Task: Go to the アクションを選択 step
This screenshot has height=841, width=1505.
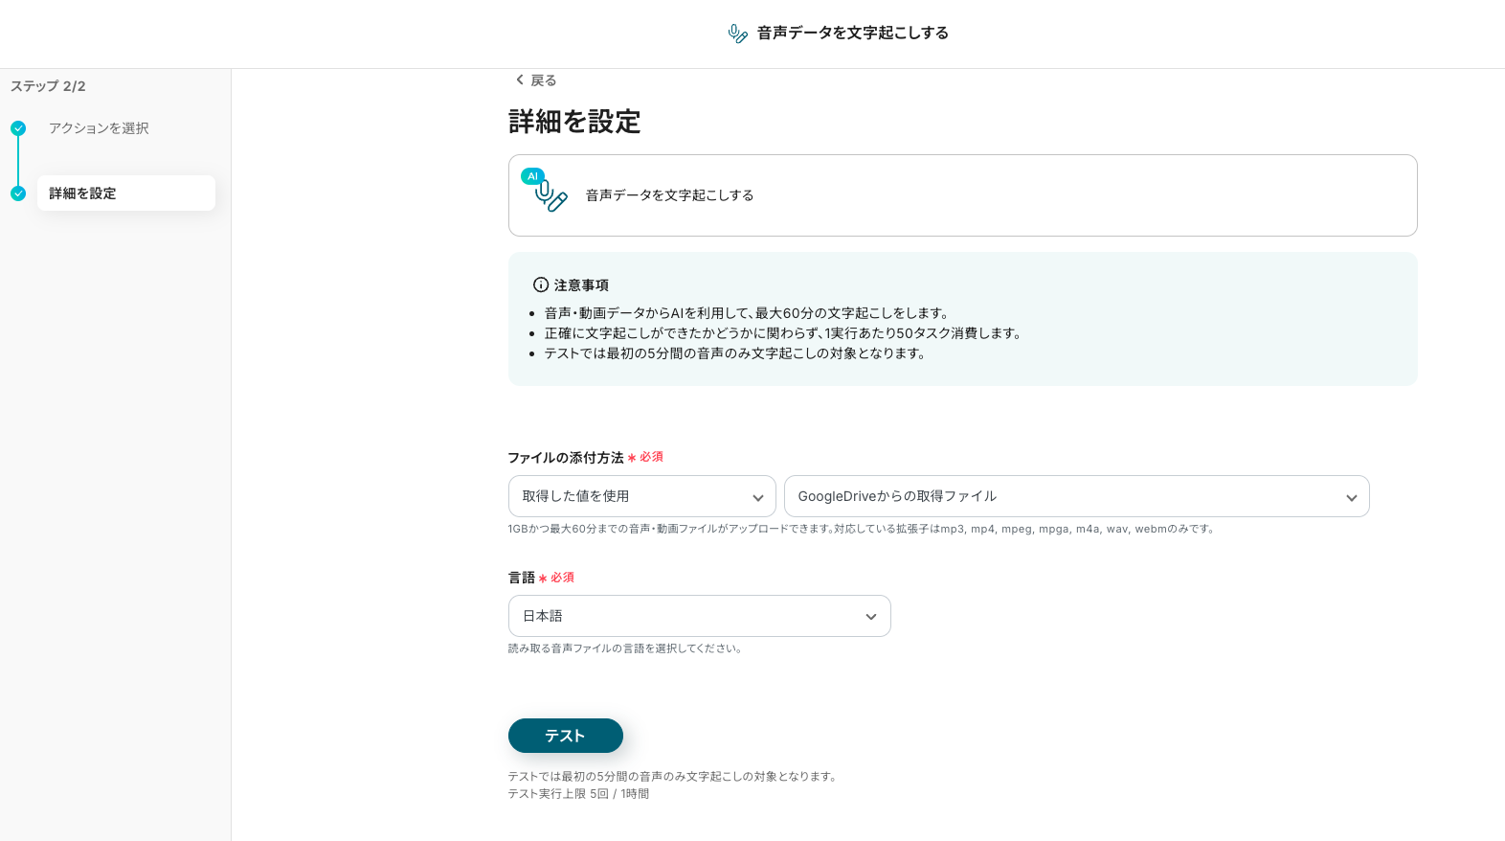Action: (x=99, y=128)
